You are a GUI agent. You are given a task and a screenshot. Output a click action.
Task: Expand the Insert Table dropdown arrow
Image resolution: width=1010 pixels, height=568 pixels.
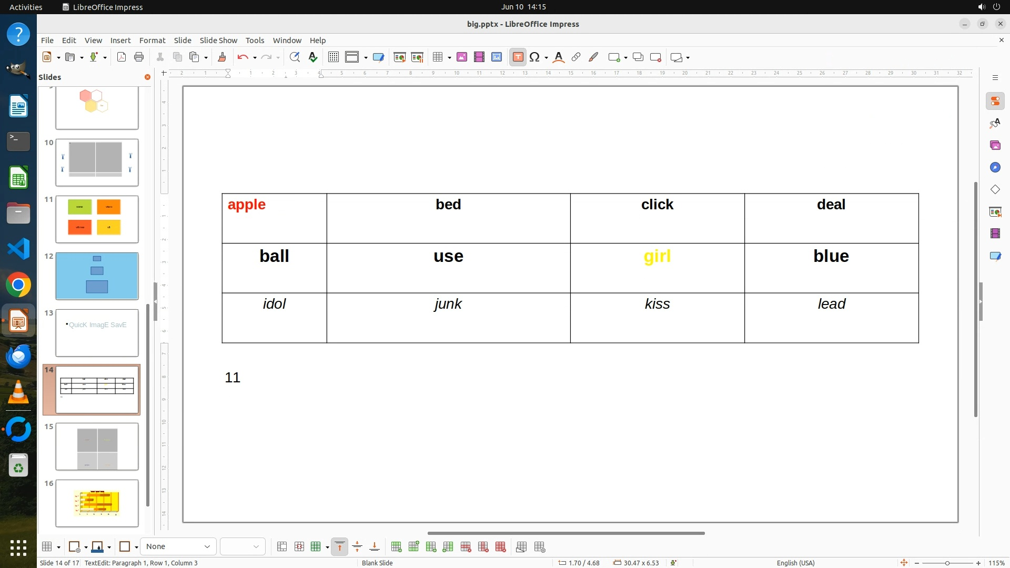coord(449,57)
